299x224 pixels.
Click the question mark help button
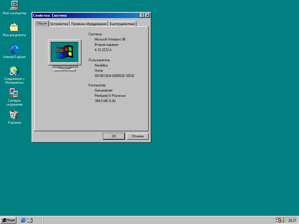point(142,15)
